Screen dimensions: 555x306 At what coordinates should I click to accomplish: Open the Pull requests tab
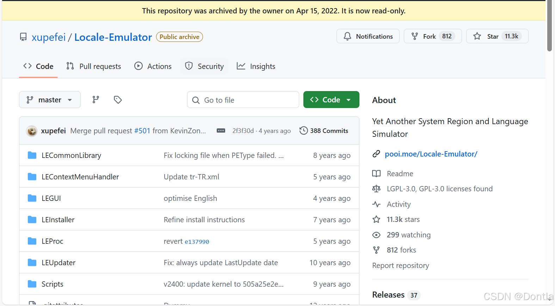pyautogui.click(x=93, y=66)
